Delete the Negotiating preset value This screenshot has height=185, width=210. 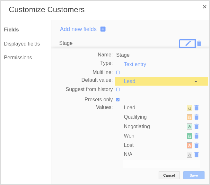pos(197,126)
